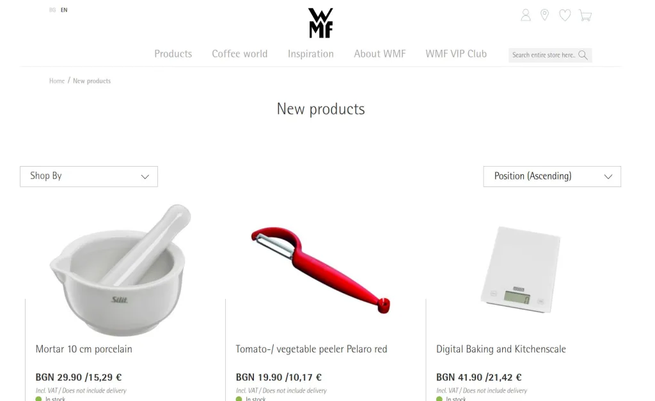Open WMF VIP Club page

click(455, 54)
